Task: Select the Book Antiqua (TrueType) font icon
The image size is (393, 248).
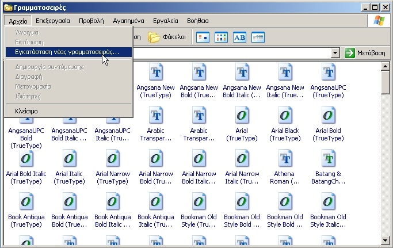Action: tap(26, 201)
